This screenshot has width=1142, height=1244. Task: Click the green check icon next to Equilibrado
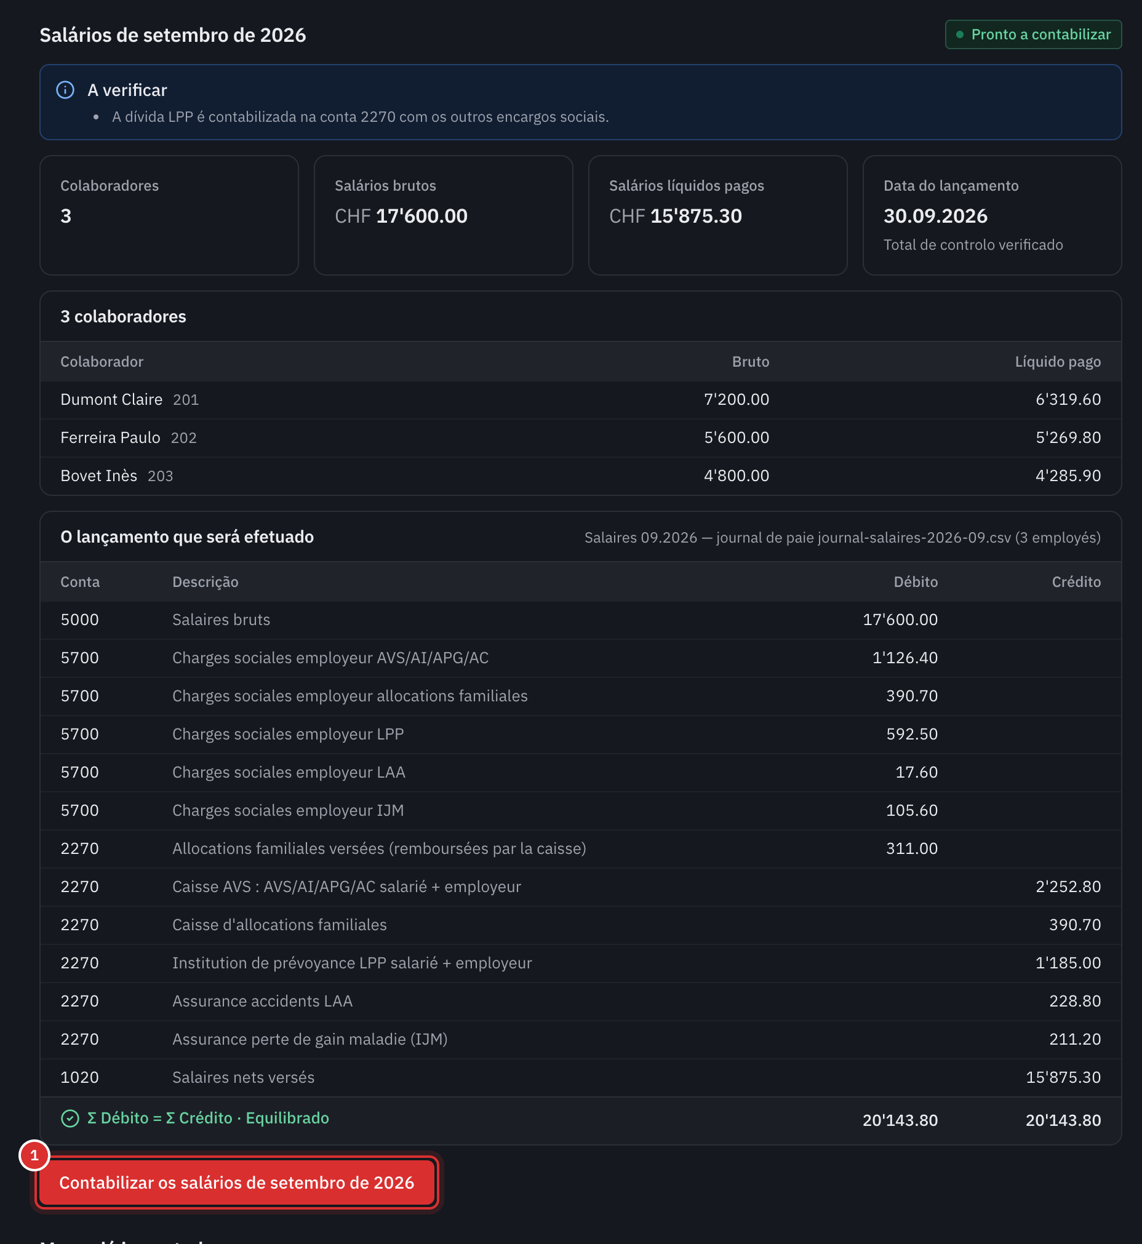click(x=70, y=1118)
